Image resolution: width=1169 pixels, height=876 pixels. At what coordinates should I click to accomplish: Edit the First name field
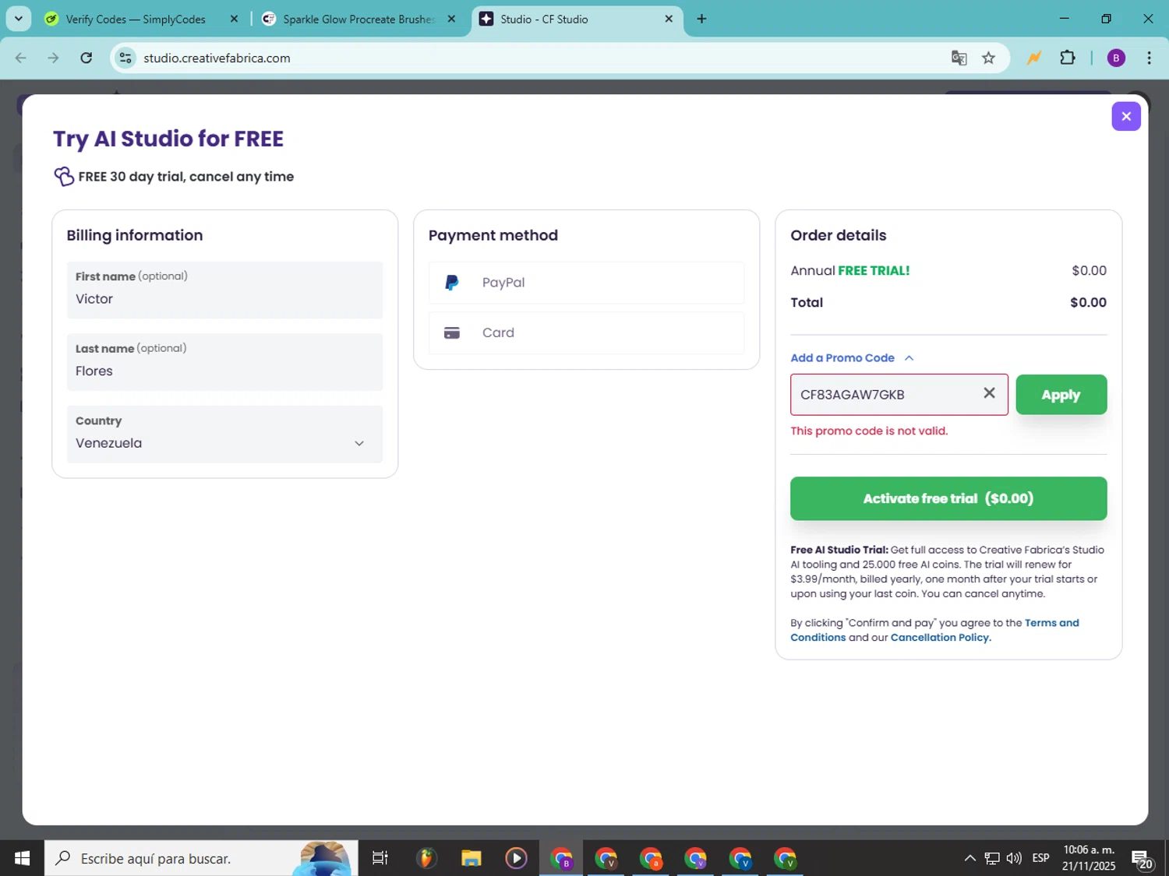(x=224, y=290)
